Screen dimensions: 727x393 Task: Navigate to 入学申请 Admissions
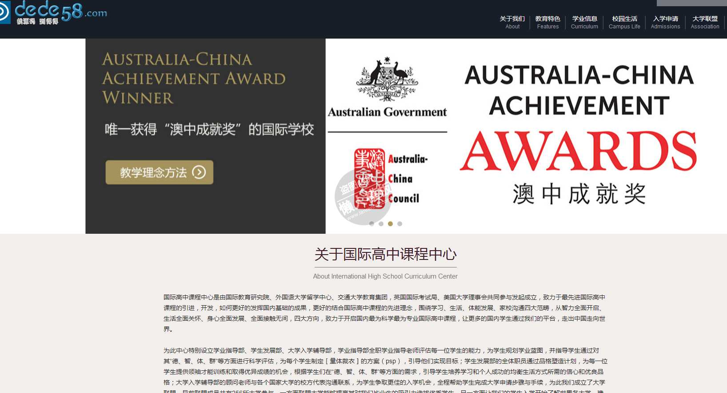[x=665, y=22]
